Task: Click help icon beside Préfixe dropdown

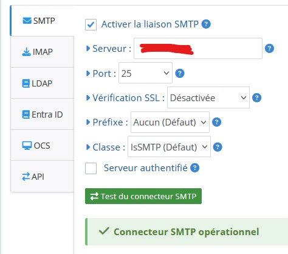Action: (216, 122)
